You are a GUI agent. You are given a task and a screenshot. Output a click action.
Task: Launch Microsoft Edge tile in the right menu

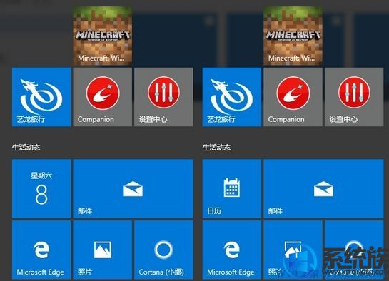(232, 250)
